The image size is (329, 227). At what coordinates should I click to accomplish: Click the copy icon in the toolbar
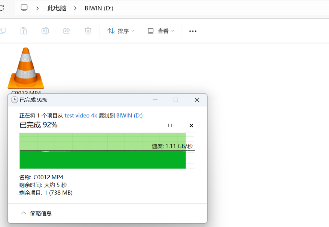tap(3, 31)
